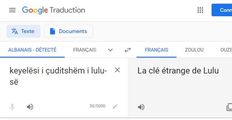Screen dimensions: 232x120
Task: Open the Google apps grid
Action: (200, 10)
